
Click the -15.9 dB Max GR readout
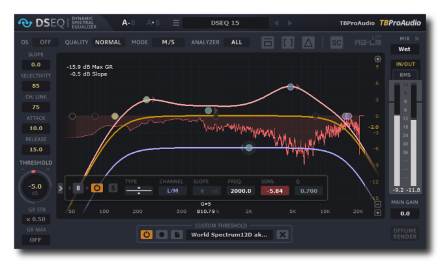(x=90, y=67)
